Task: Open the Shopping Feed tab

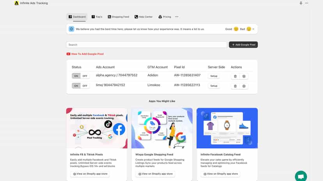Action: (119, 17)
